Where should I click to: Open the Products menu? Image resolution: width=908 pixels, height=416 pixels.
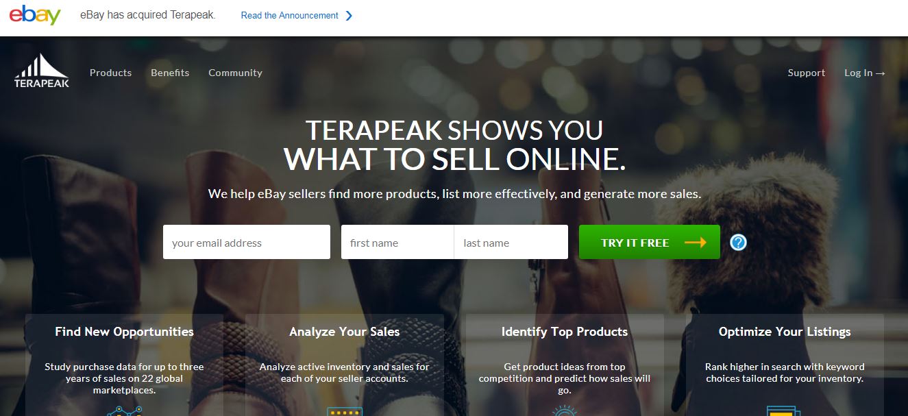[x=110, y=73]
